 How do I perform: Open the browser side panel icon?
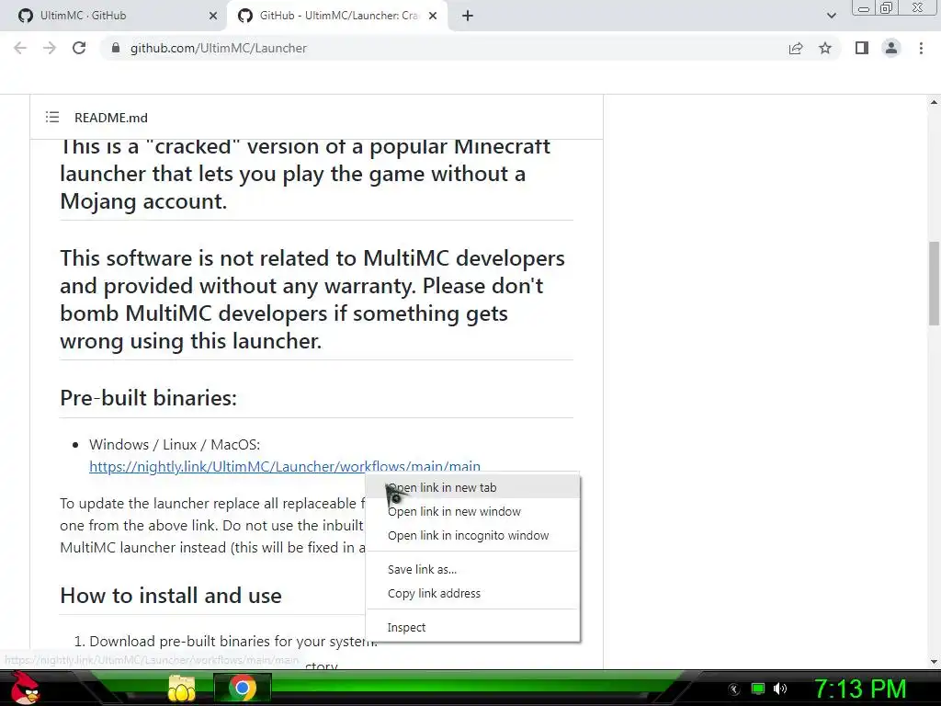(862, 48)
